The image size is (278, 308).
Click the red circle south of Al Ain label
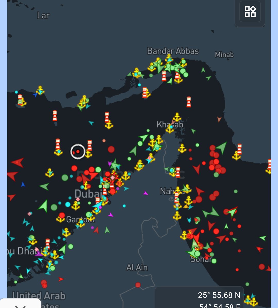click(138, 285)
